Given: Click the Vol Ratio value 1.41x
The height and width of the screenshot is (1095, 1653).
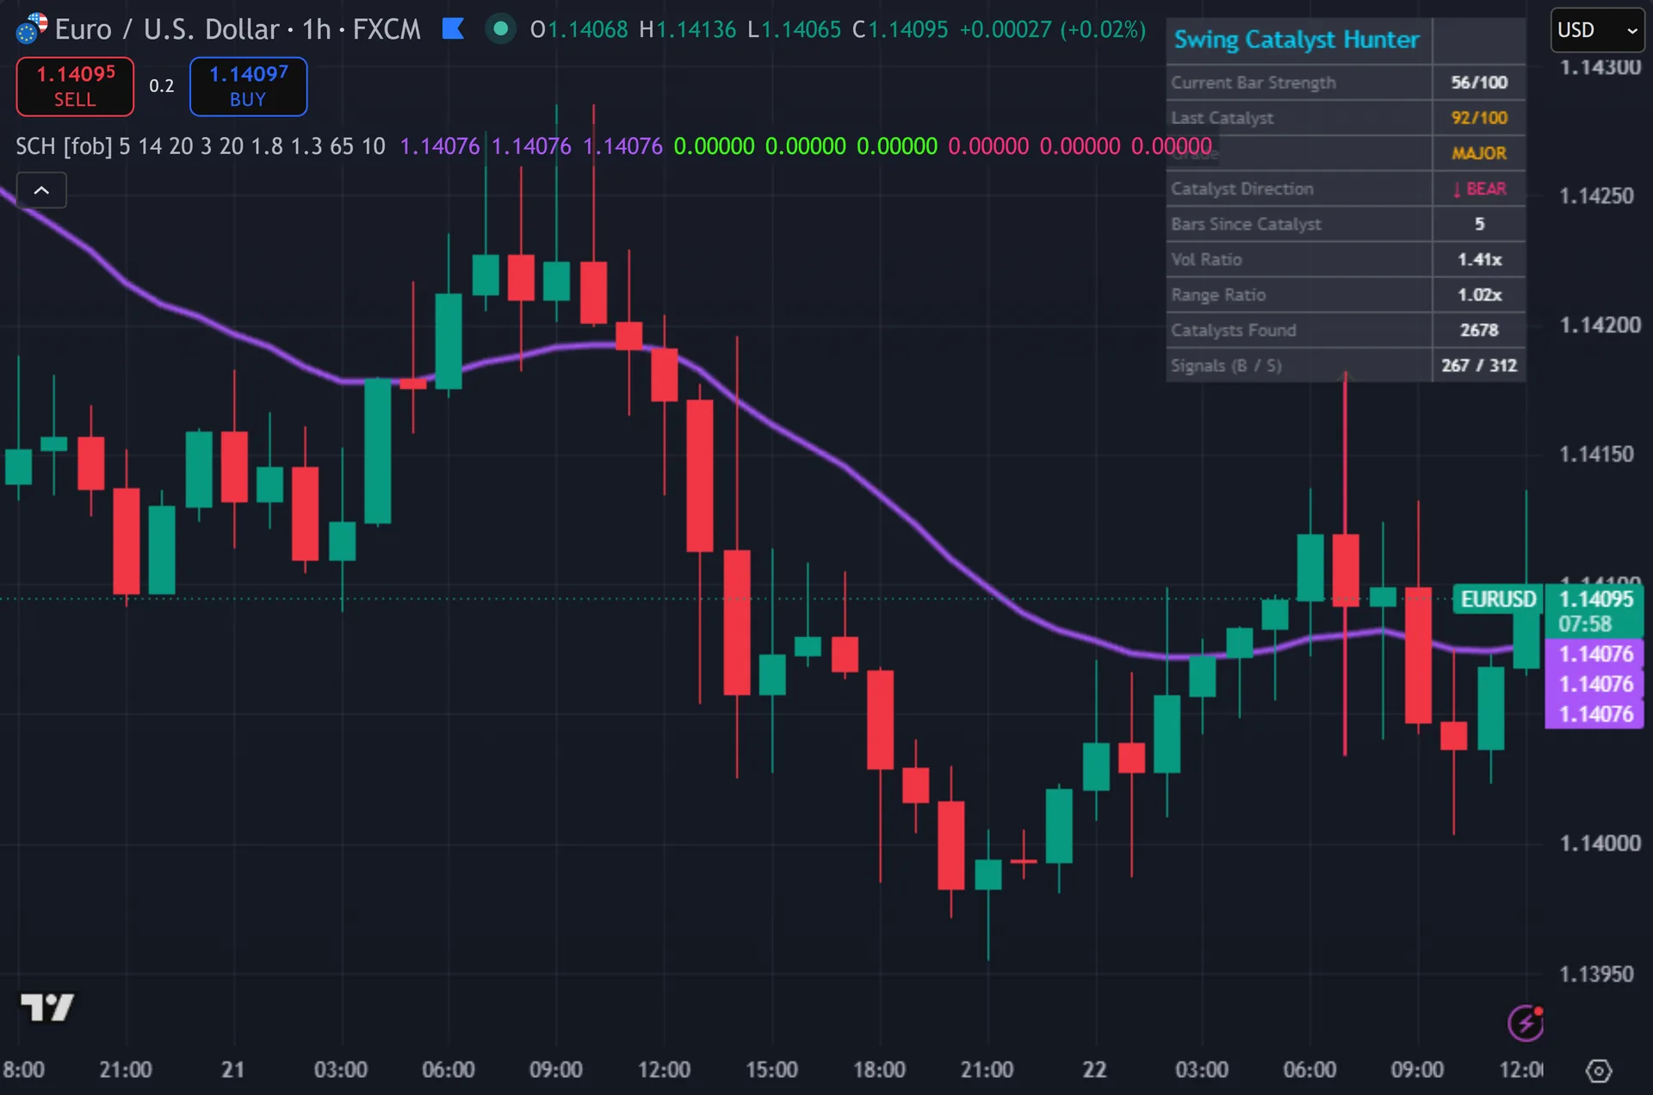Looking at the screenshot, I should 1479,259.
